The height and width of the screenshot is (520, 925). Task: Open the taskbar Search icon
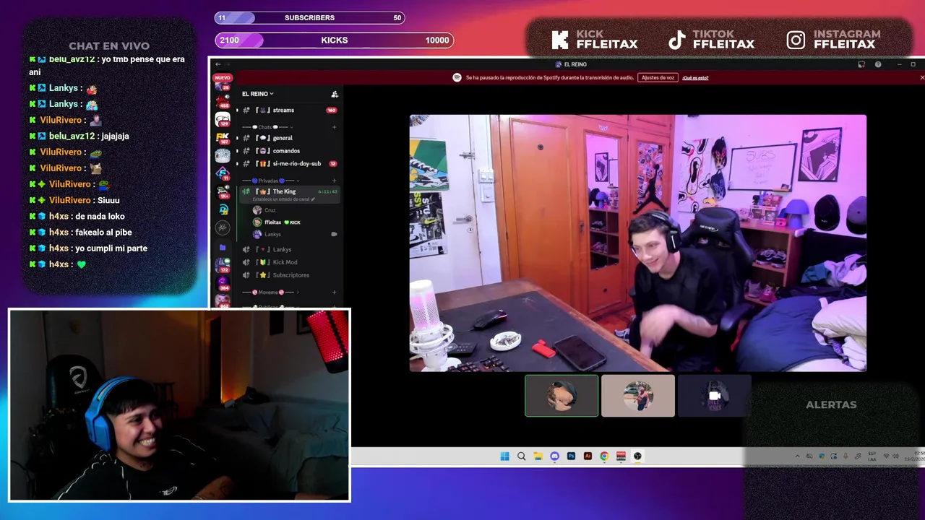click(x=521, y=456)
